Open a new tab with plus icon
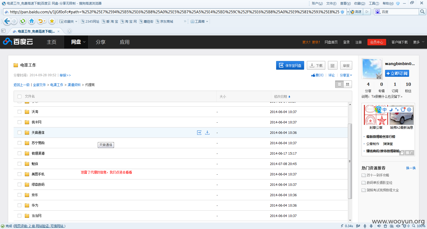 [x=69, y=31]
